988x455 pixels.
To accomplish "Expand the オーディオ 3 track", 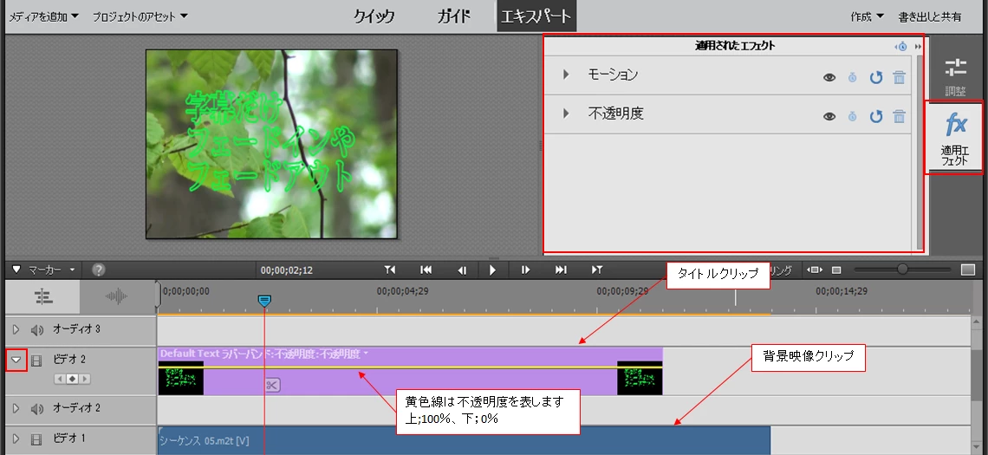I will pyautogui.click(x=16, y=329).
